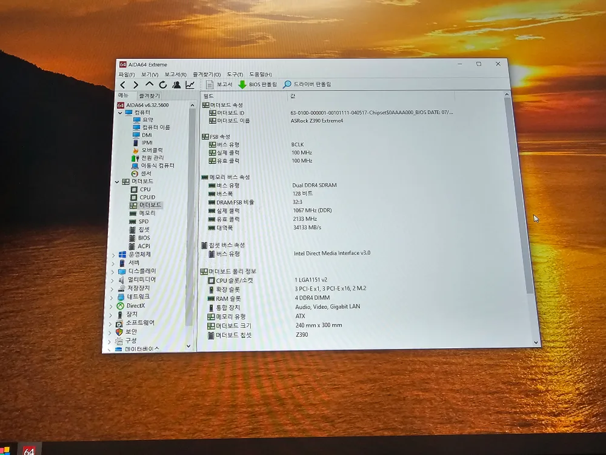Open the user management toolbar icon

176,85
